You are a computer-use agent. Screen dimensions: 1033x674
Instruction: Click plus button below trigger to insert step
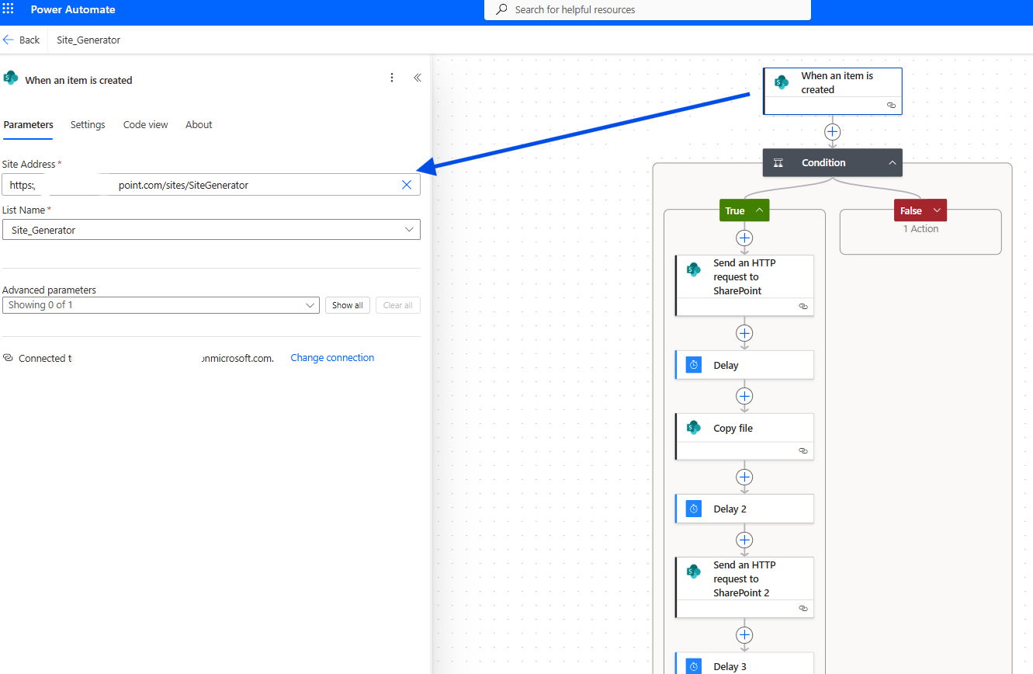[832, 132]
